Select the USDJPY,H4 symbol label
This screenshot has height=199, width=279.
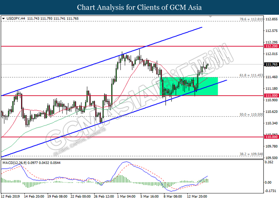[x=16, y=18]
